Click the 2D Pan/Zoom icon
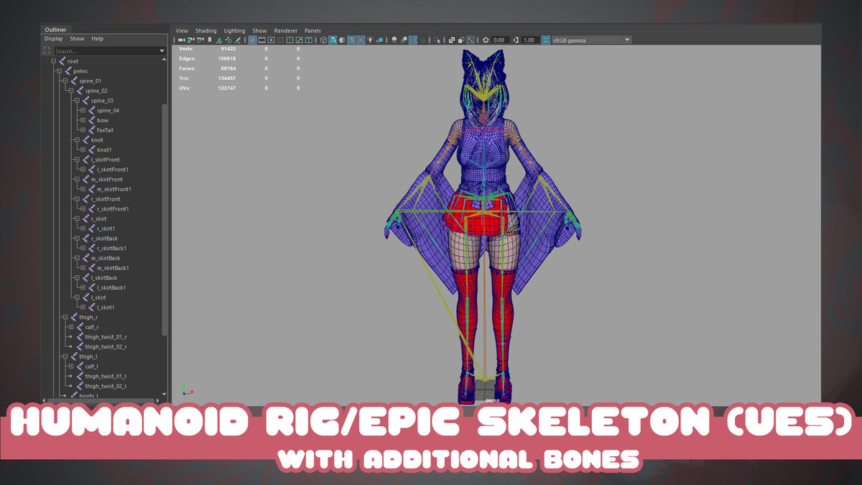Image resolution: width=862 pixels, height=485 pixels. pyautogui.click(x=228, y=40)
